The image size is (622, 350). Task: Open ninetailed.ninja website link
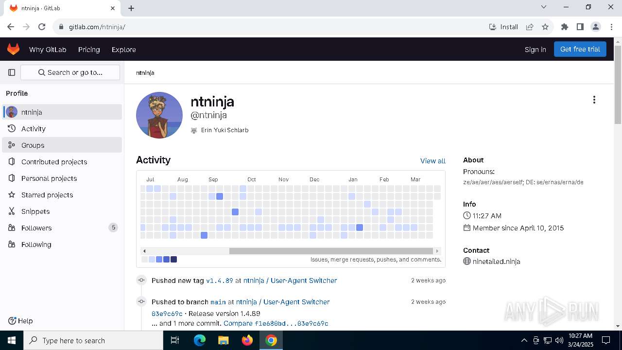497,262
